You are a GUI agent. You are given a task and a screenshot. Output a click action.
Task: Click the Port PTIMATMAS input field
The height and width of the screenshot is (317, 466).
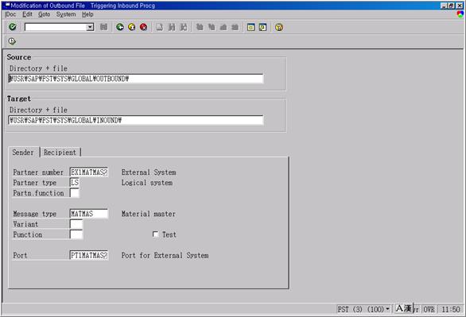pyautogui.click(x=88, y=255)
